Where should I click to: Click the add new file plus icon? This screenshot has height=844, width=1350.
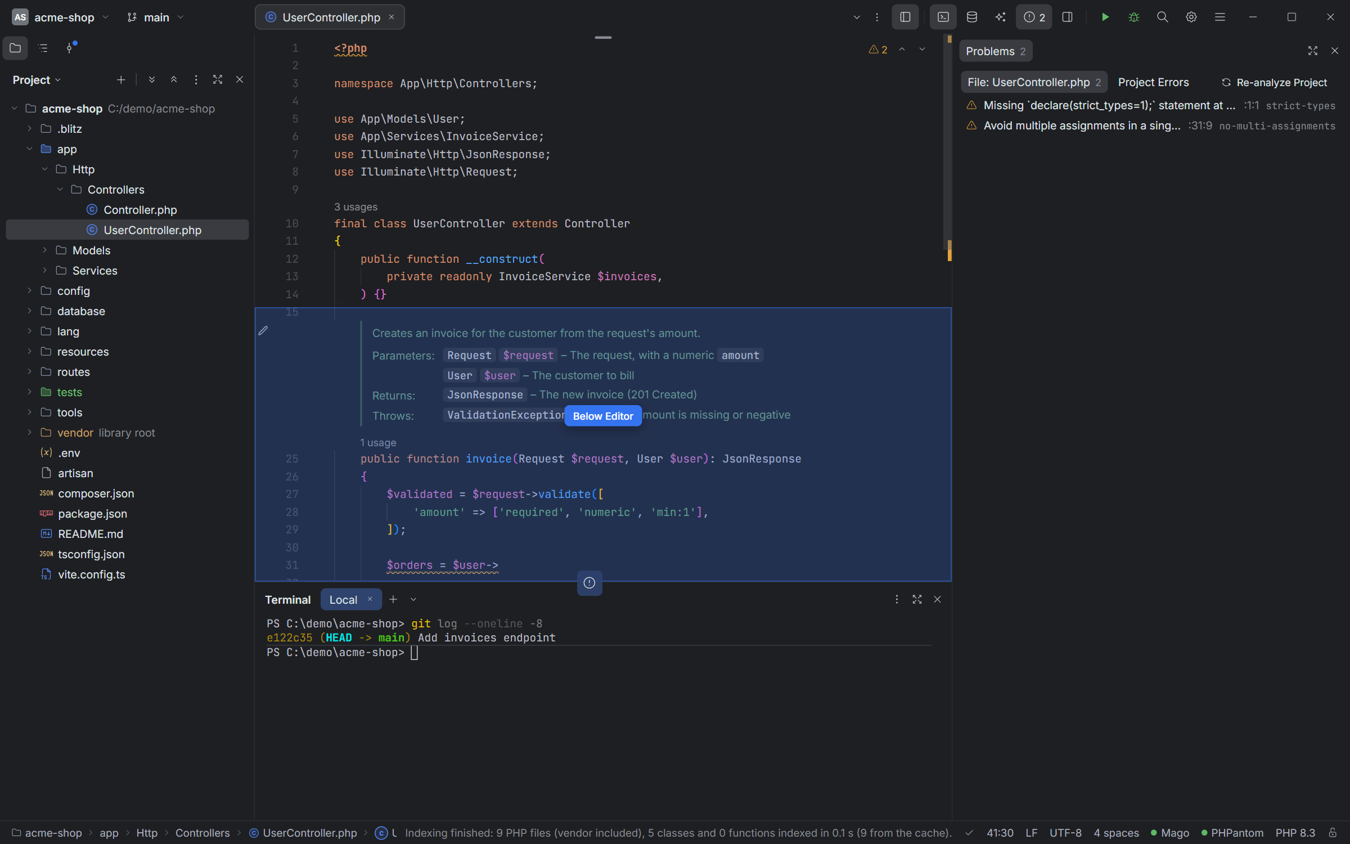coord(121,80)
